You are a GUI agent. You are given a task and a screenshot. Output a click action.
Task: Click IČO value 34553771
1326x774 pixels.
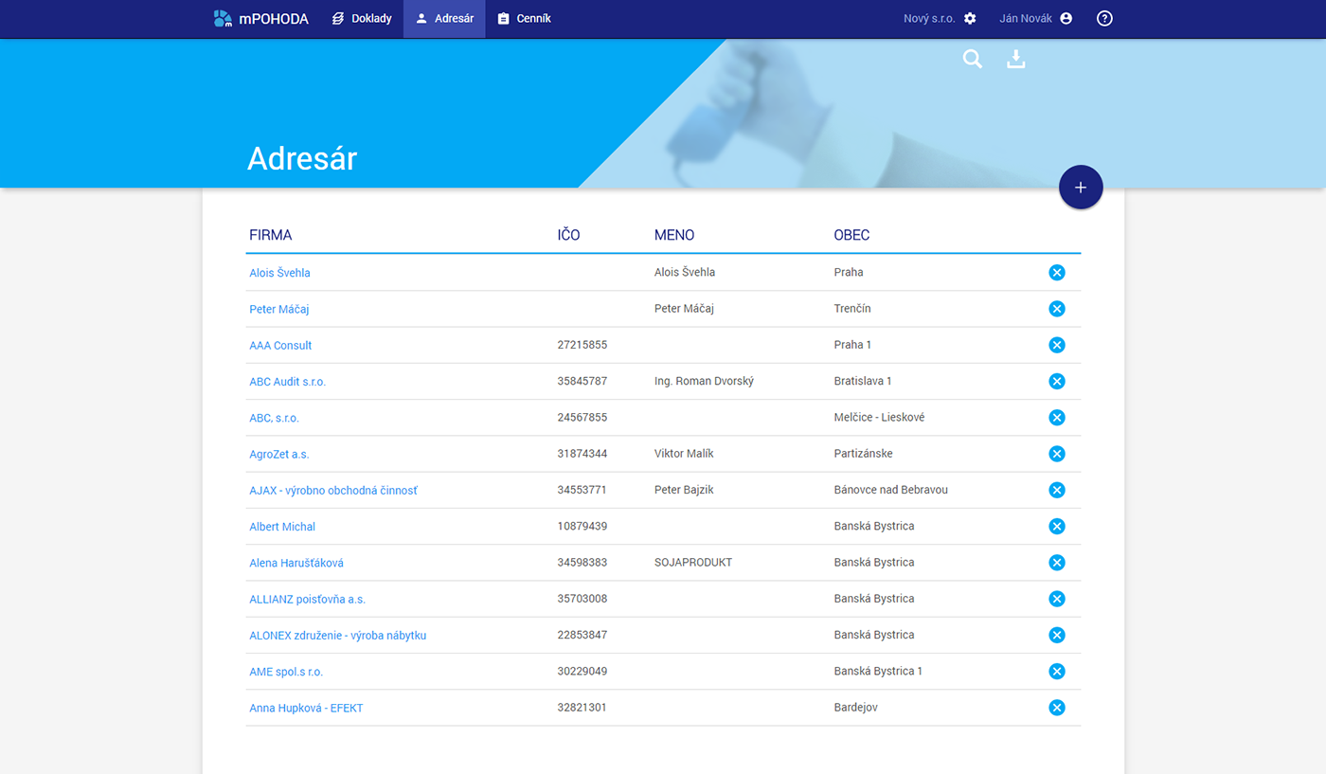[582, 490]
